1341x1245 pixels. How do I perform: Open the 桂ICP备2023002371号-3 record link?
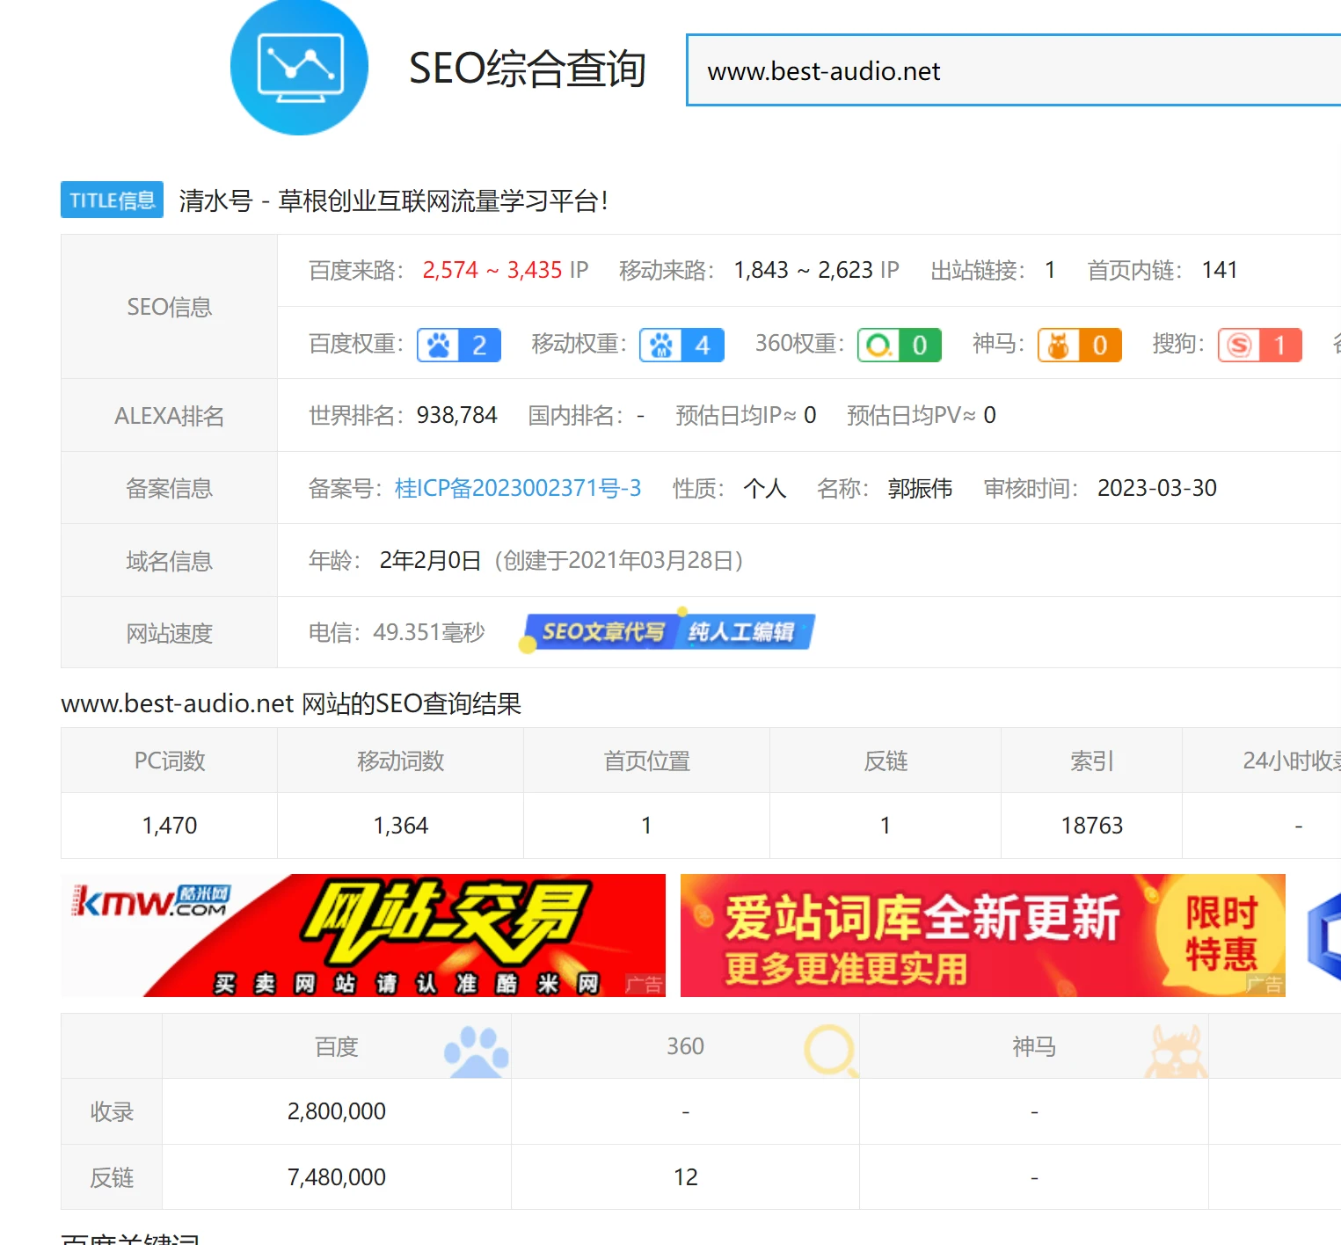(517, 488)
